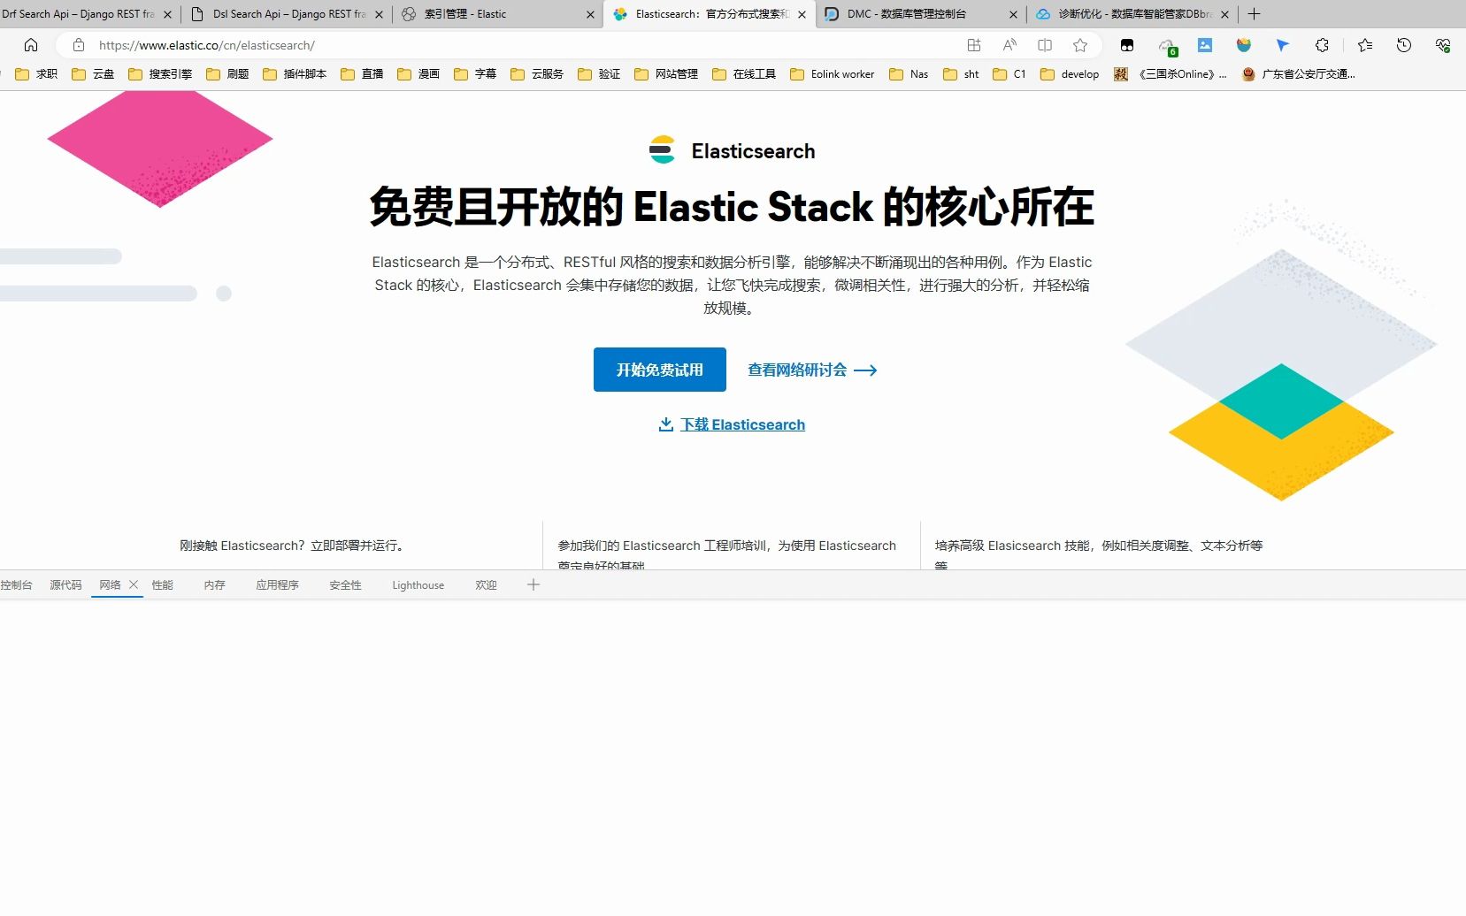1466x916 pixels.
Task: Open Favorites list toolbar icon
Action: point(1365,45)
